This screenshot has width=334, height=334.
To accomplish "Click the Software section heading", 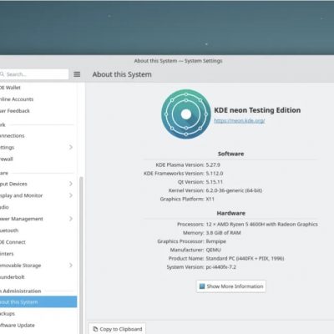I will pyautogui.click(x=230, y=154).
